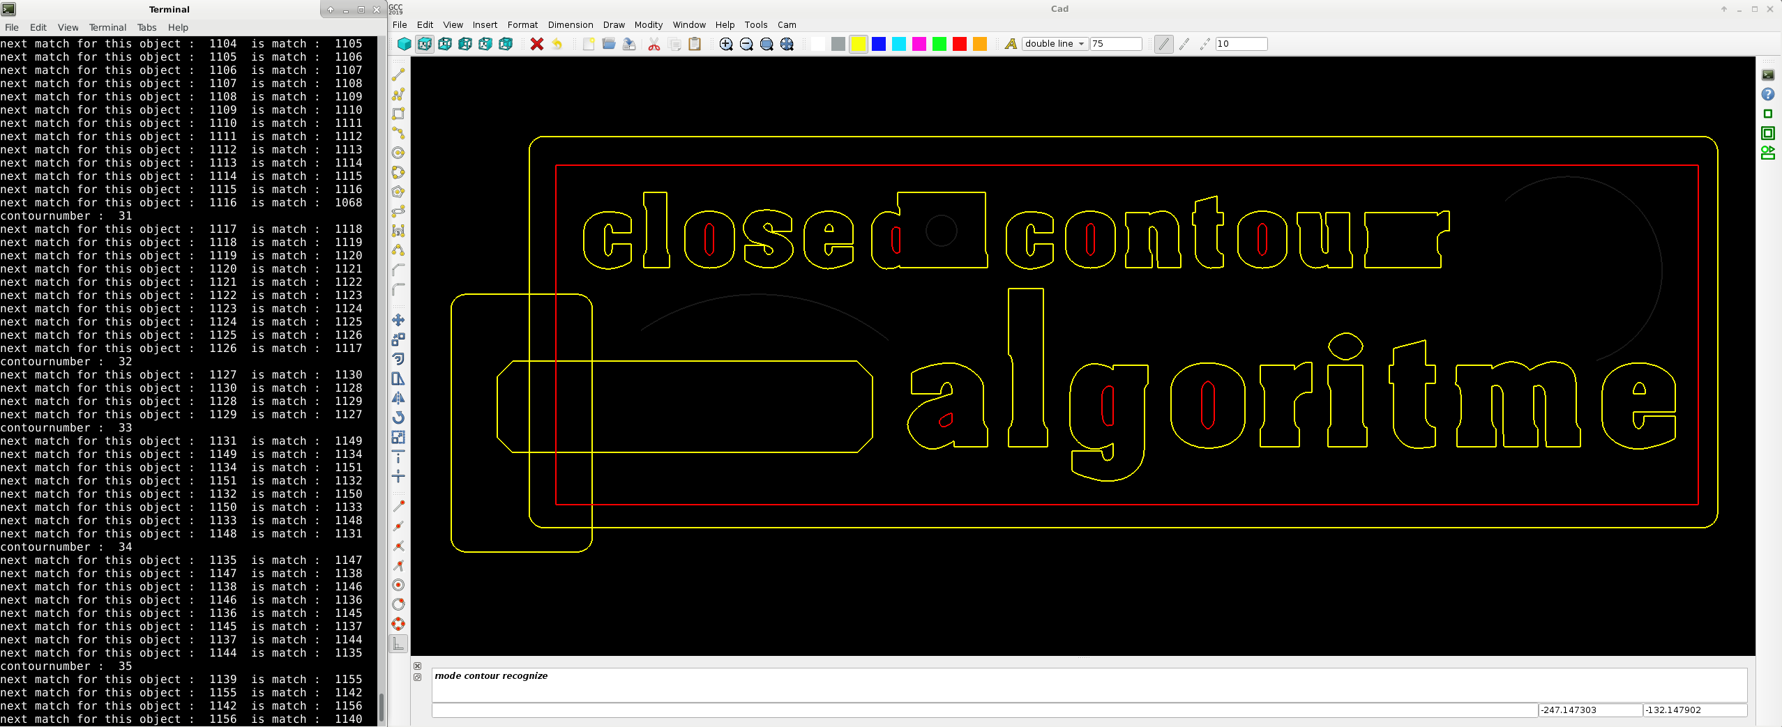The image size is (1782, 727).
Task: Select the copy objects tool
Action: (x=398, y=339)
